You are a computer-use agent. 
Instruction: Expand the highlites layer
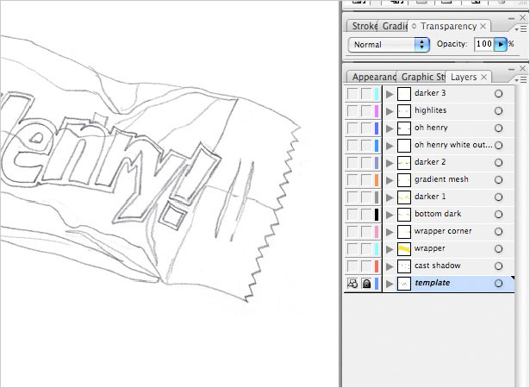click(x=390, y=111)
